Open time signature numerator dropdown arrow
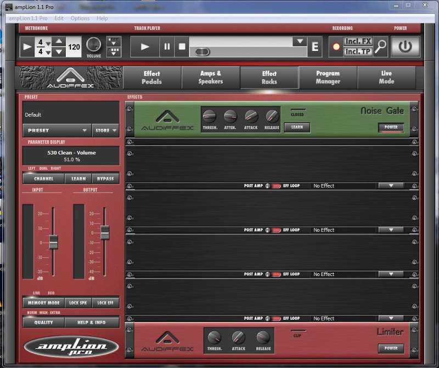The height and width of the screenshot is (368, 439). [x=48, y=43]
